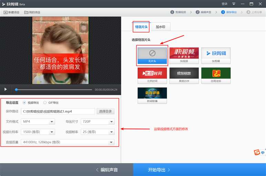Switch to the 特效片头 tab

[141, 27]
